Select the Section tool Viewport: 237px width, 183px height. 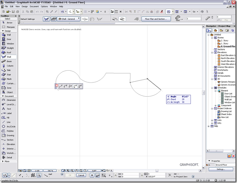tap(8, 140)
